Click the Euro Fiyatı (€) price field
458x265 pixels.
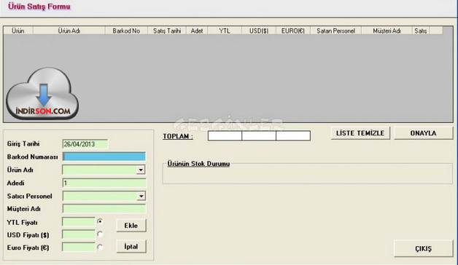pos(79,248)
